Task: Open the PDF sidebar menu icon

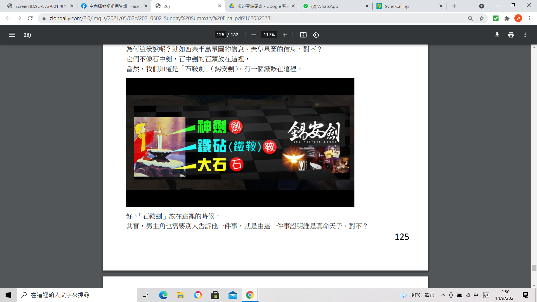Action: (12, 35)
